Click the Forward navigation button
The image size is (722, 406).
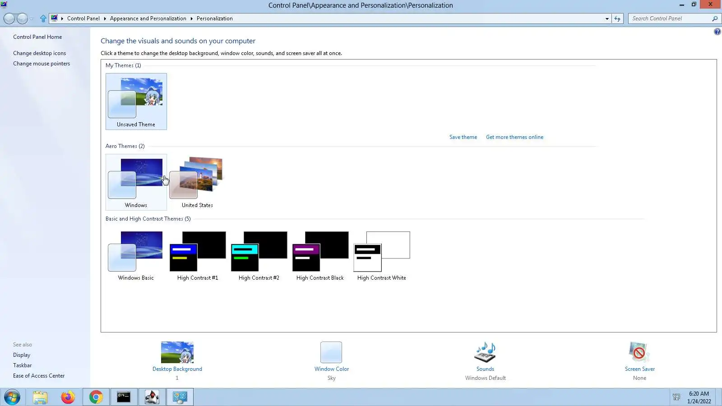22,18
